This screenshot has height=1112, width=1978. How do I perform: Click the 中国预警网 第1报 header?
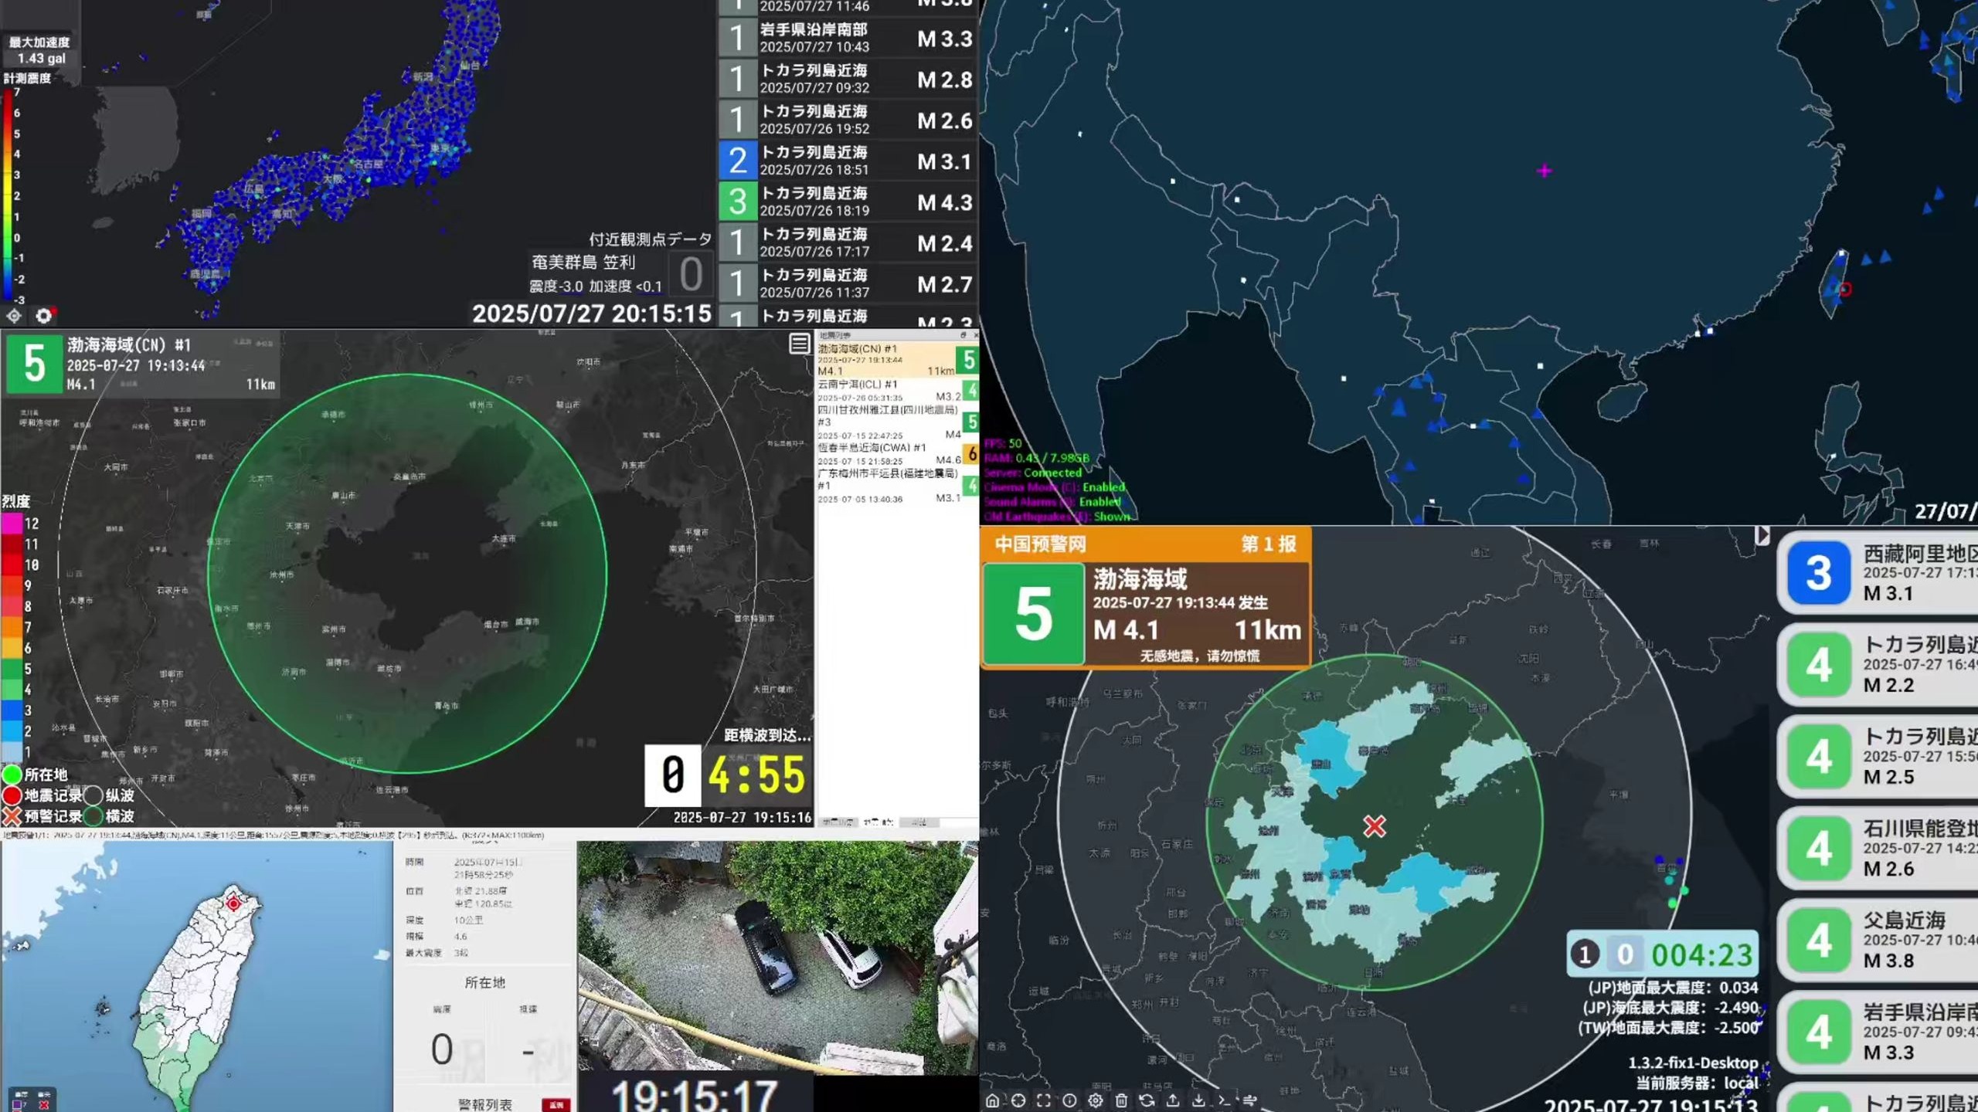pos(1146,544)
